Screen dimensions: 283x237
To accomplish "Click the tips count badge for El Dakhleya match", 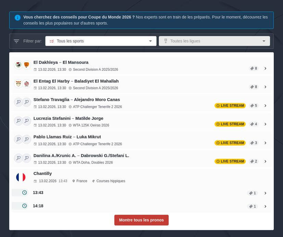I will tap(254, 68).
